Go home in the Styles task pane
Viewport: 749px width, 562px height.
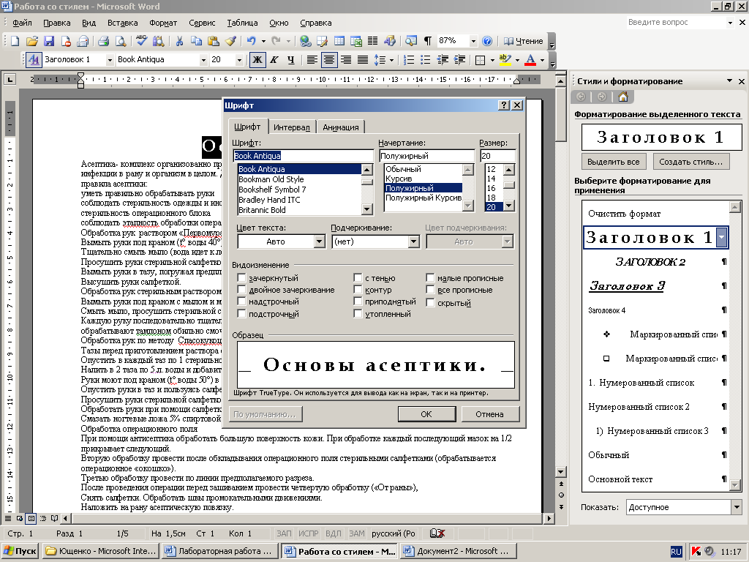(622, 97)
